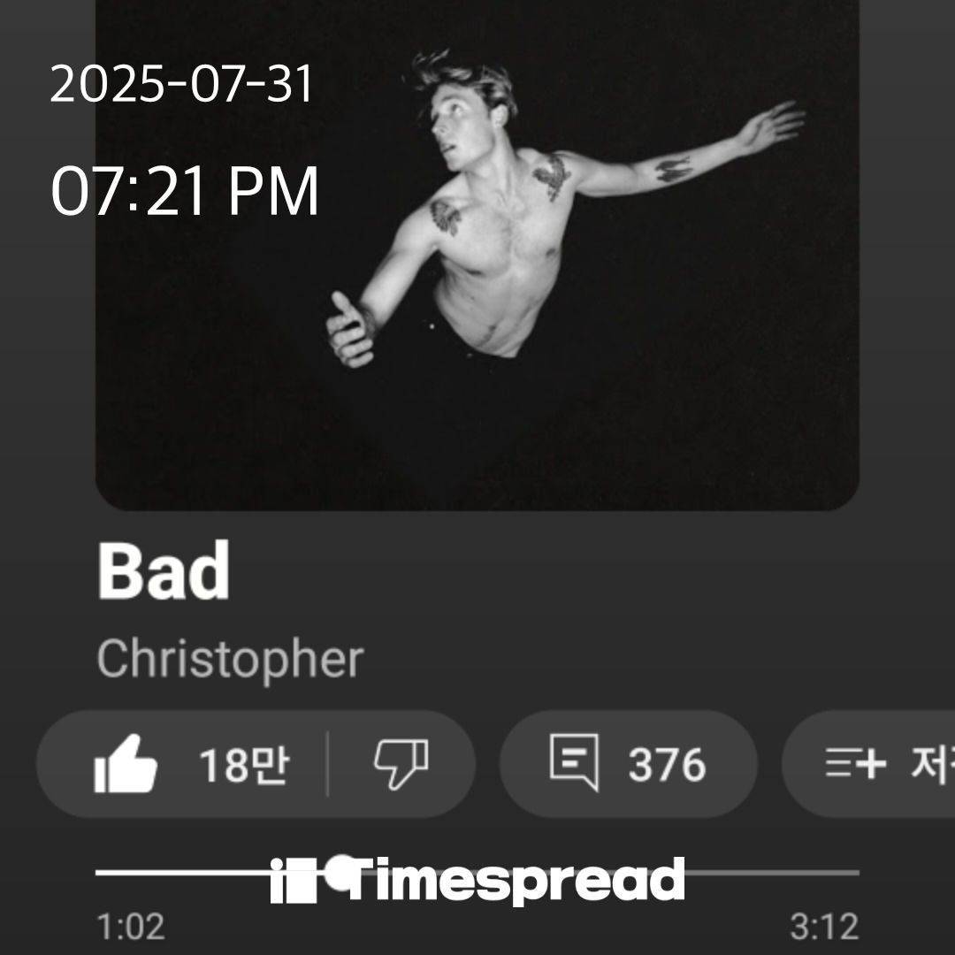This screenshot has width=955, height=955.
Task: Tap the Timespread bar-chart logo icon
Action: (294, 880)
